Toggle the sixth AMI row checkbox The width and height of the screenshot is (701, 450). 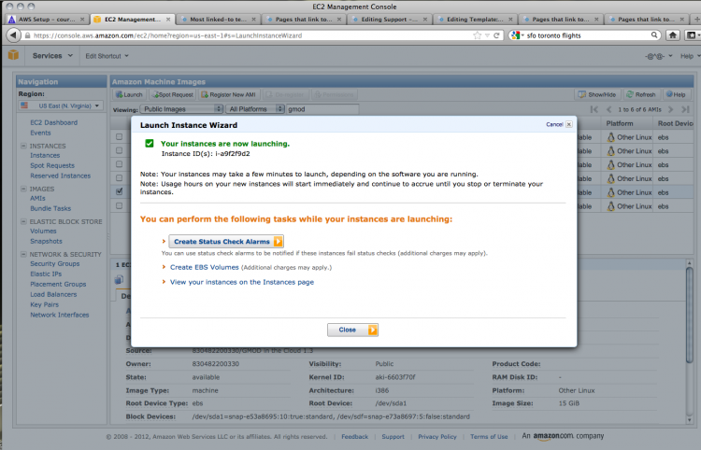(x=119, y=205)
